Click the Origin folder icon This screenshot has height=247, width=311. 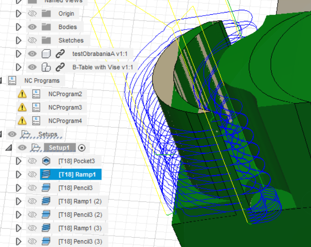click(46, 13)
